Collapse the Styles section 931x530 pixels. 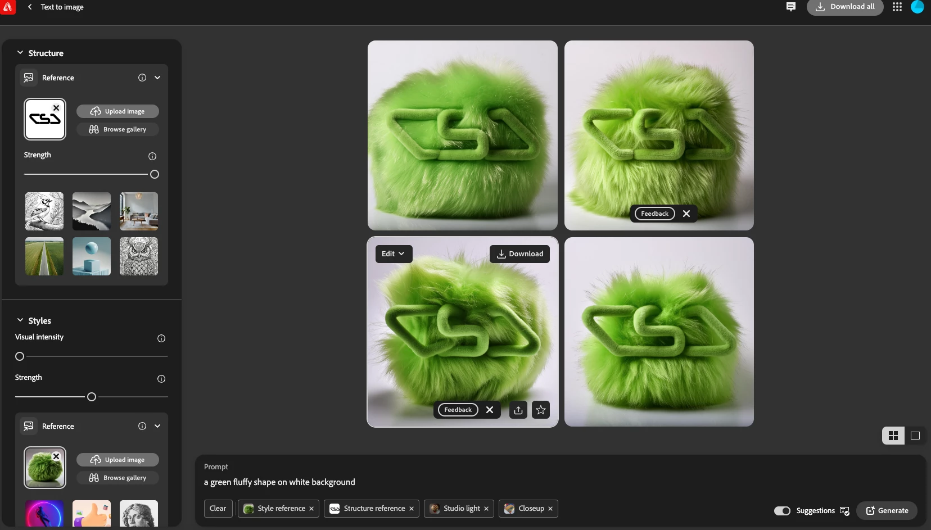point(20,320)
